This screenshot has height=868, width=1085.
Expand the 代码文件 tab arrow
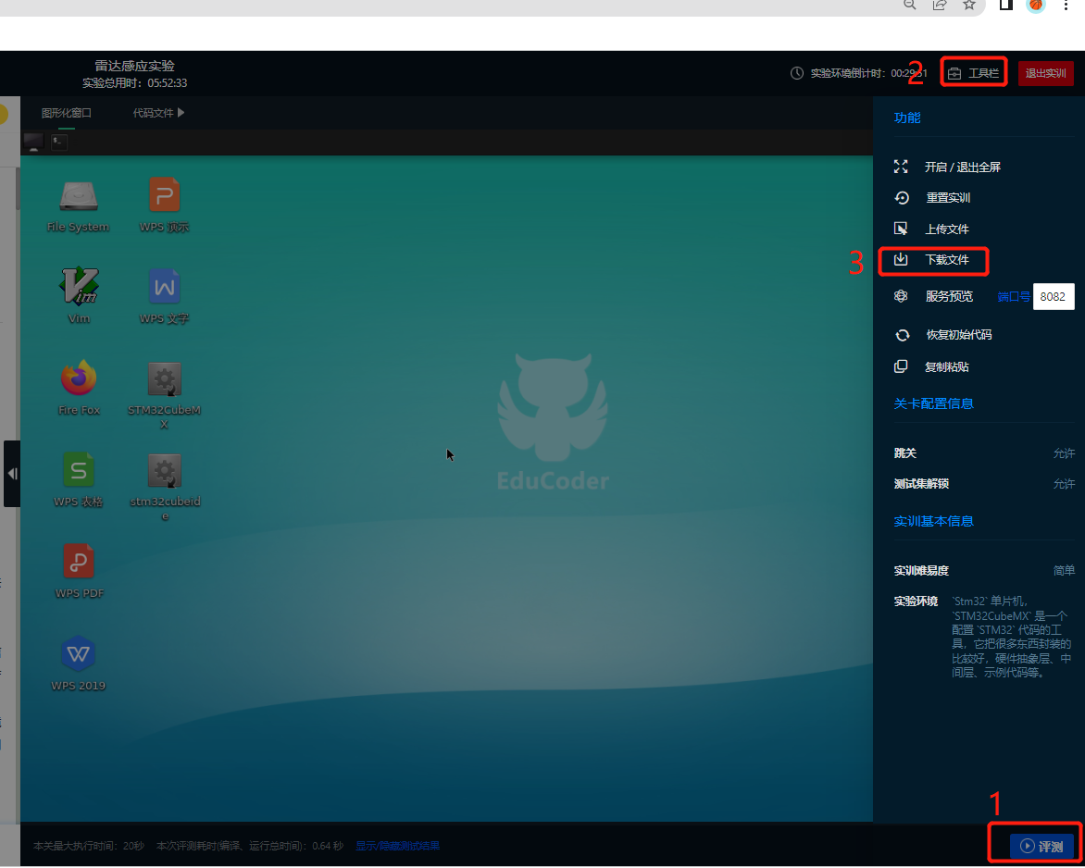click(181, 113)
